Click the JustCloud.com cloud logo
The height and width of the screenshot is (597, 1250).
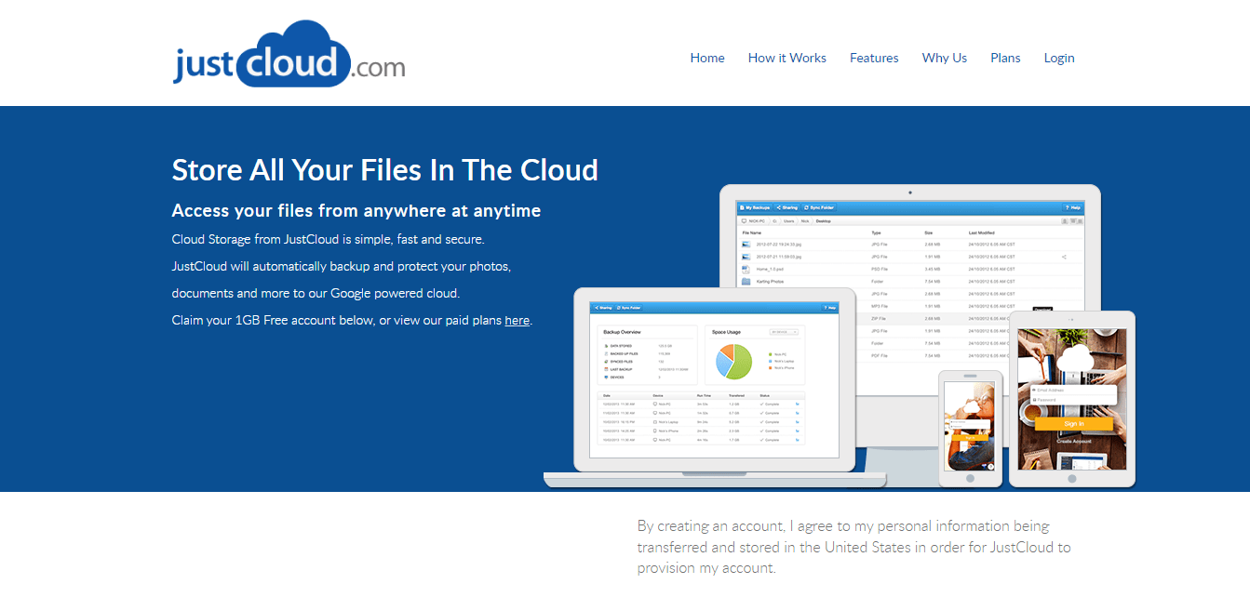[x=289, y=55]
